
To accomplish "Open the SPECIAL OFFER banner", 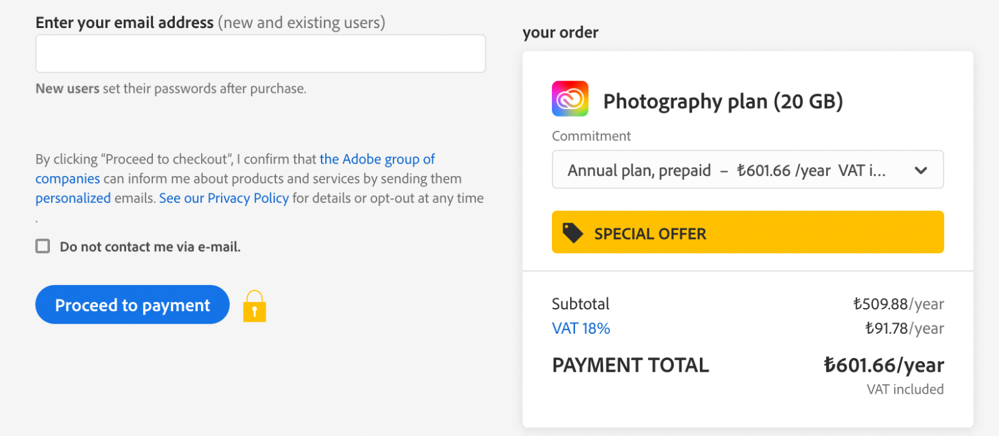I will [747, 232].
